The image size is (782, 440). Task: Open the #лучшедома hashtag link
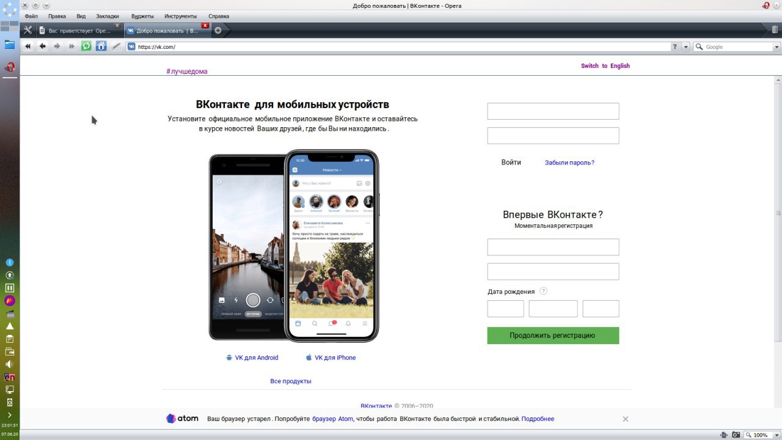[187, 71]
